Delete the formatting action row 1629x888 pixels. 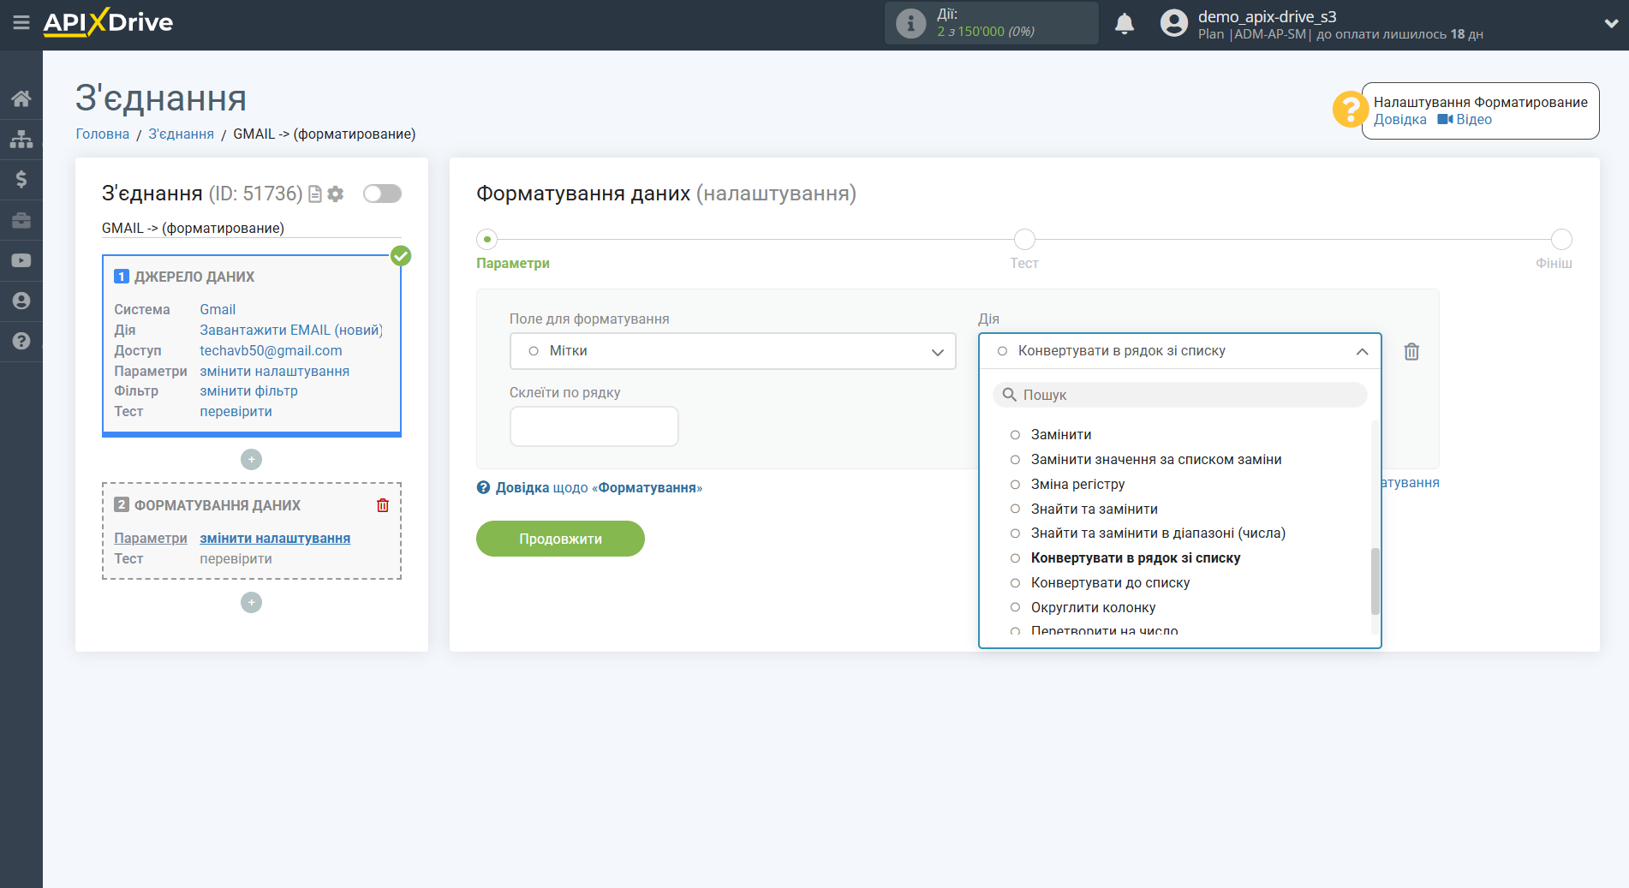point(1411,351)
